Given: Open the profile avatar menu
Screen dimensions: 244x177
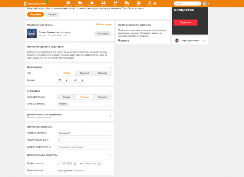Looking at the screenshot, I should [x=206, y=3].
